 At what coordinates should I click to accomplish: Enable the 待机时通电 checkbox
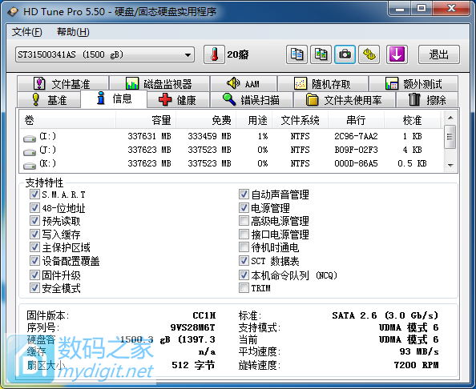point(244,247)
